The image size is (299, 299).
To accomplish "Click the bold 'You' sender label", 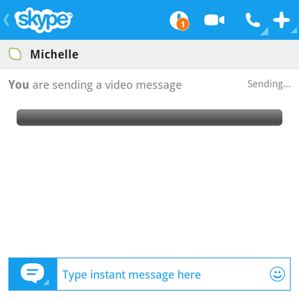I will 19,84.
